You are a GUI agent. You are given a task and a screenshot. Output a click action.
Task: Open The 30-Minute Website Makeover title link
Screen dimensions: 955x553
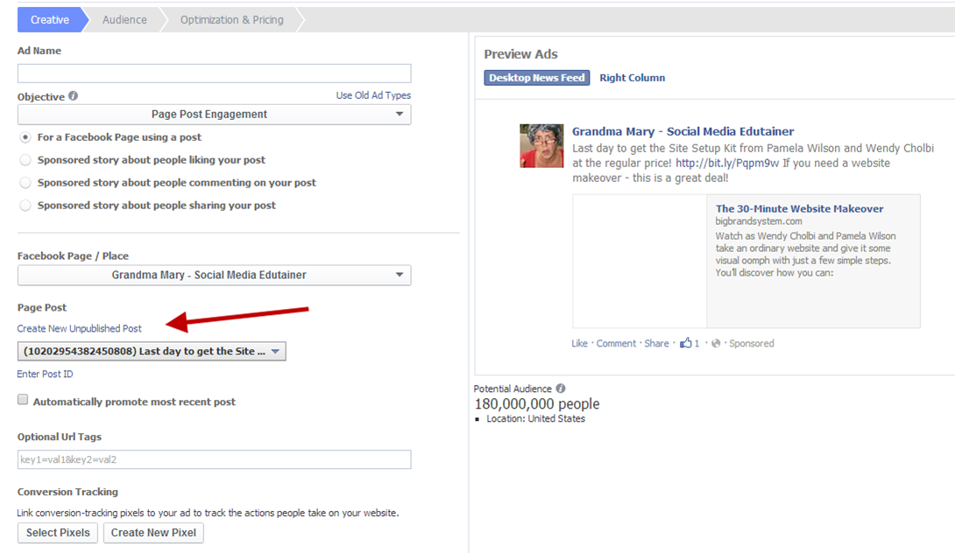[799, 208]
